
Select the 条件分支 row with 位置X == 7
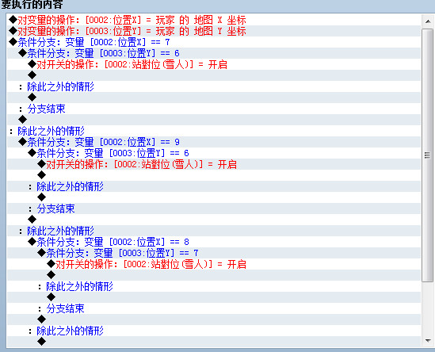click(x=214, y=42)
